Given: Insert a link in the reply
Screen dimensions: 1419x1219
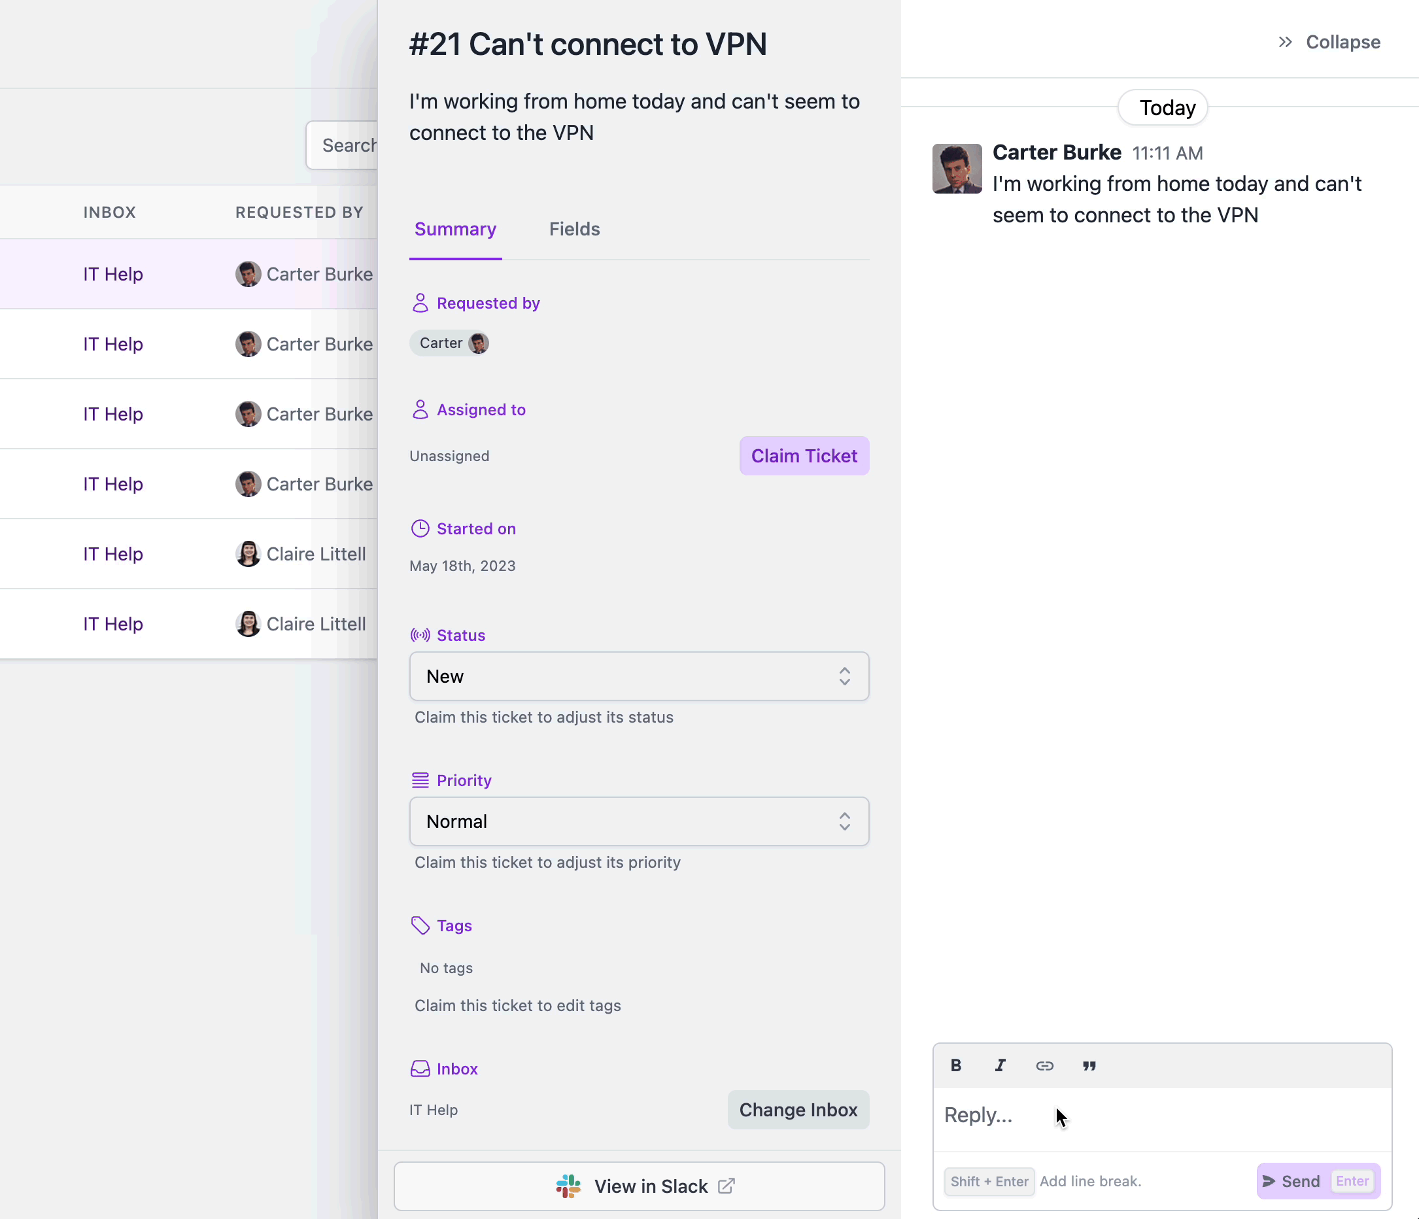Looking at the screenshot, I should tap(1044, 1065).
